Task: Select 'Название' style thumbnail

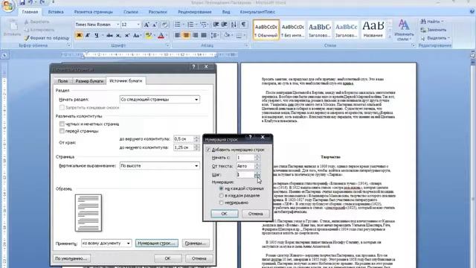Action: click(x=373, y=30)
